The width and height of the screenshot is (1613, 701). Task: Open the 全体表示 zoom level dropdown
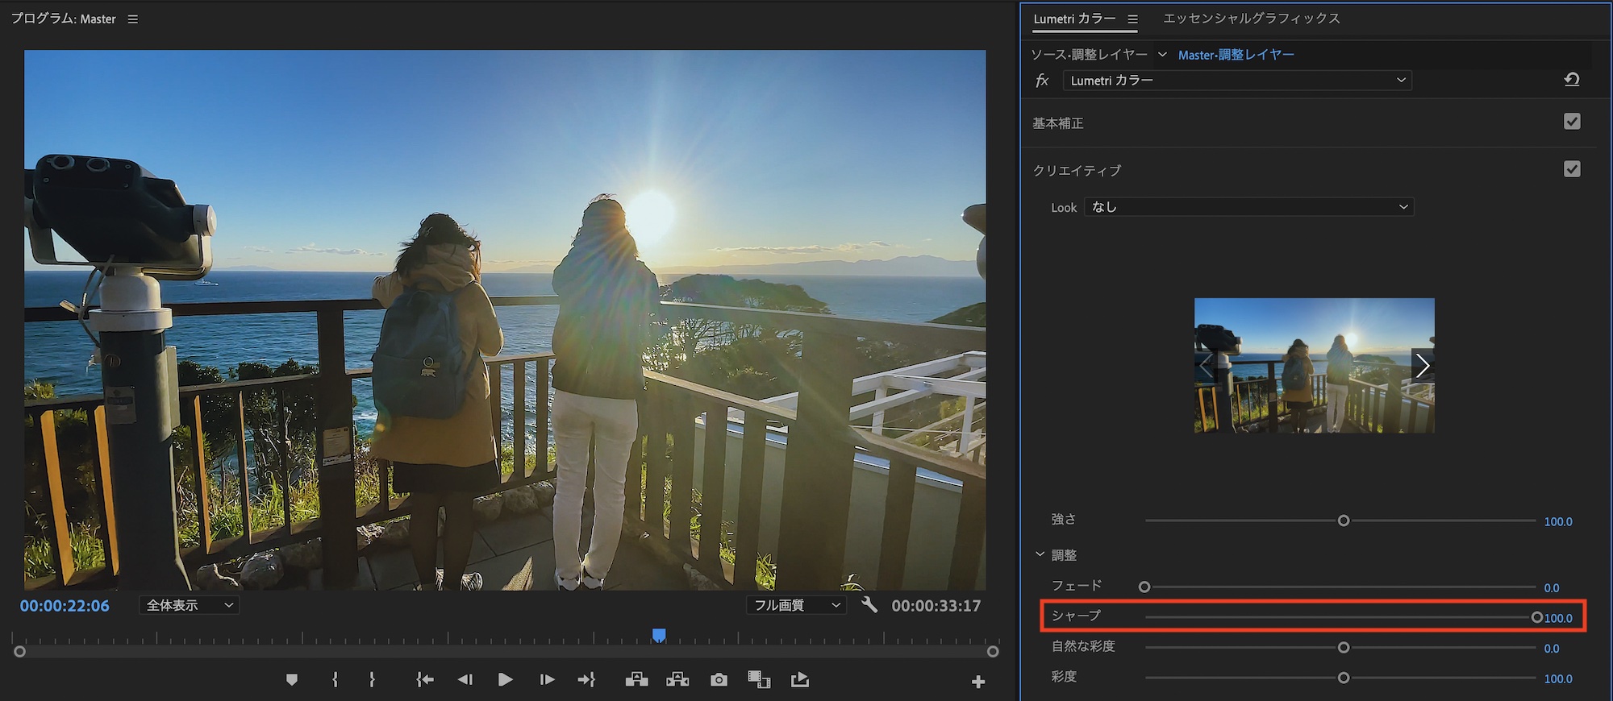tap(190, 605)
